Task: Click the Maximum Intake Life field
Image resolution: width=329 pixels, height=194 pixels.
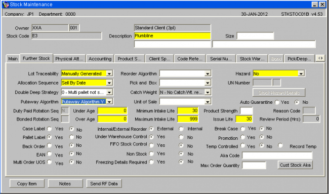Action: 188,119
